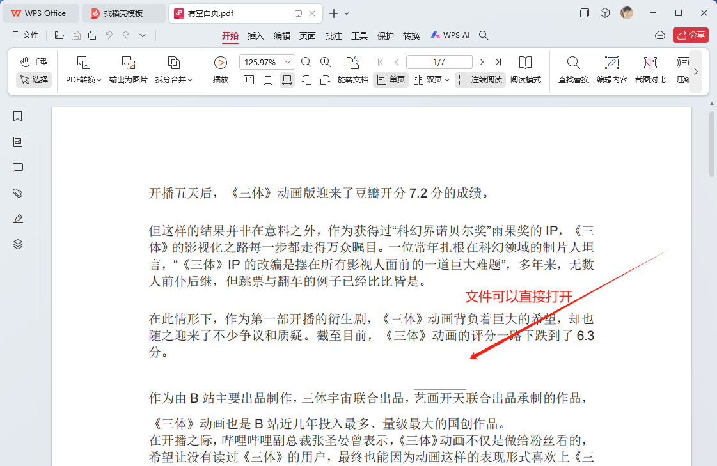Toggle Continuous Reading (连续阅读) mode

coord(480,80)
